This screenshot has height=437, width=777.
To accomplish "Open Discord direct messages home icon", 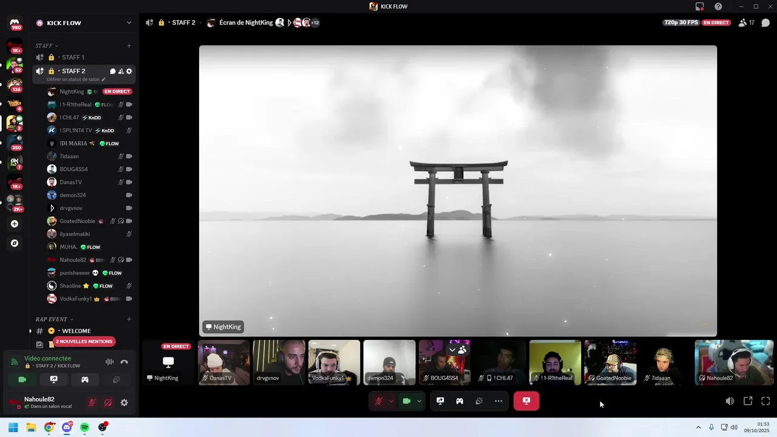I will click(x=15, y=22).
